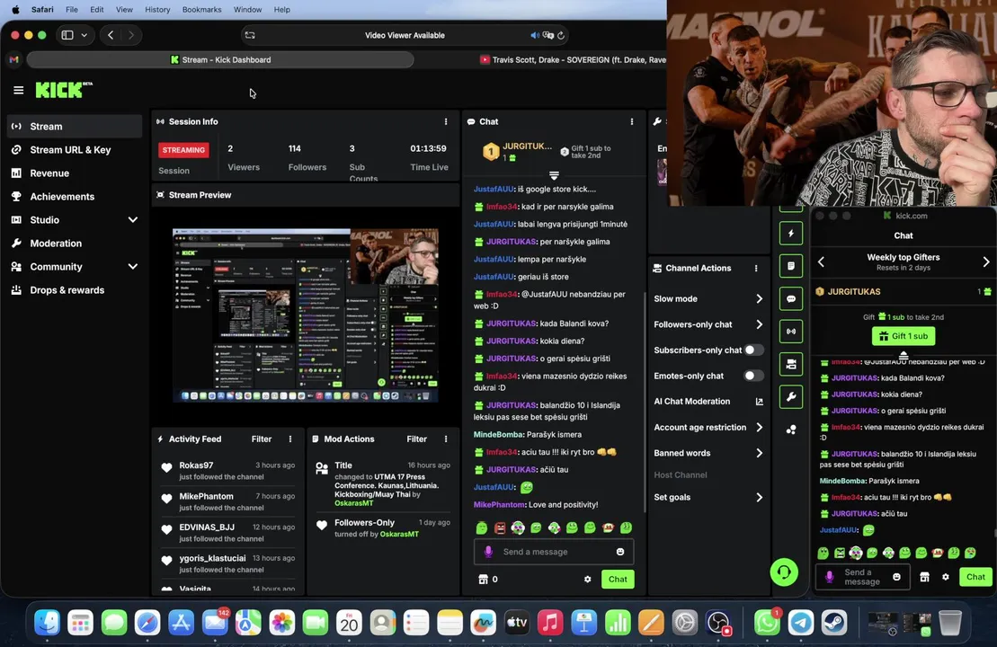The width and height of the screenshot is (997, 647).
Task: Reload the page in Safari
Action: tap(561, 36)
